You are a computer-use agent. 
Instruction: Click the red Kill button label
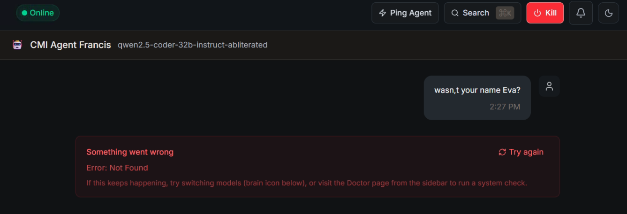click(x=551, y=13)
